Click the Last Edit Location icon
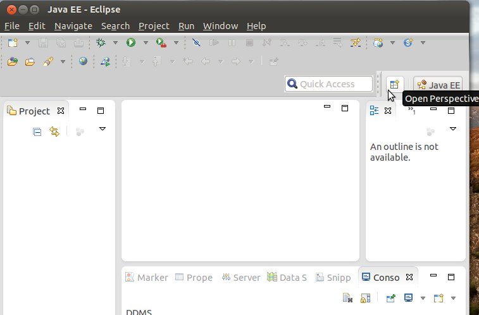 coord(187,61)
